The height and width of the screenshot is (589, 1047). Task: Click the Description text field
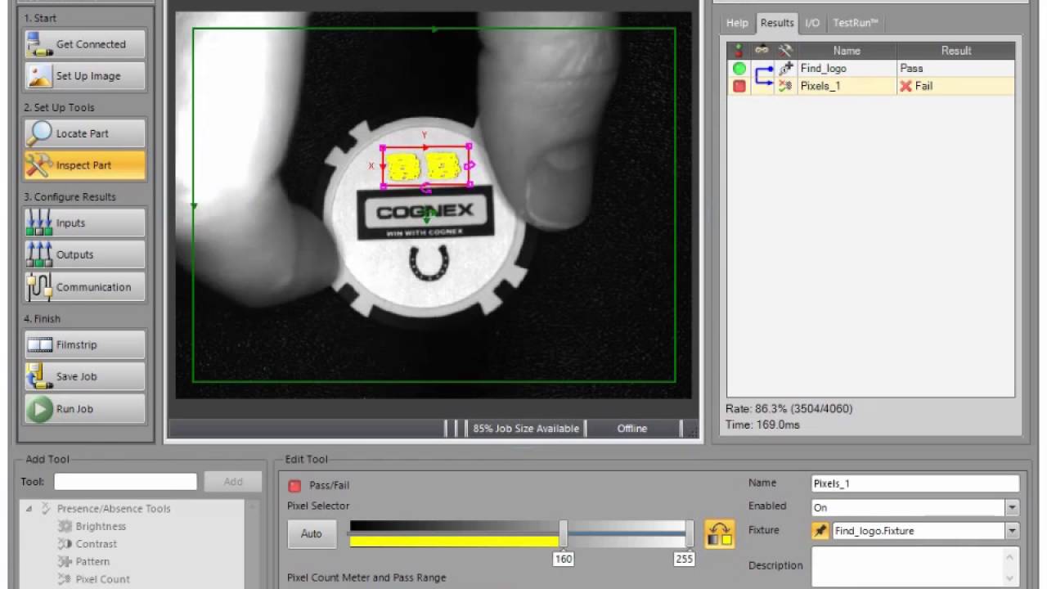[908, 566]
